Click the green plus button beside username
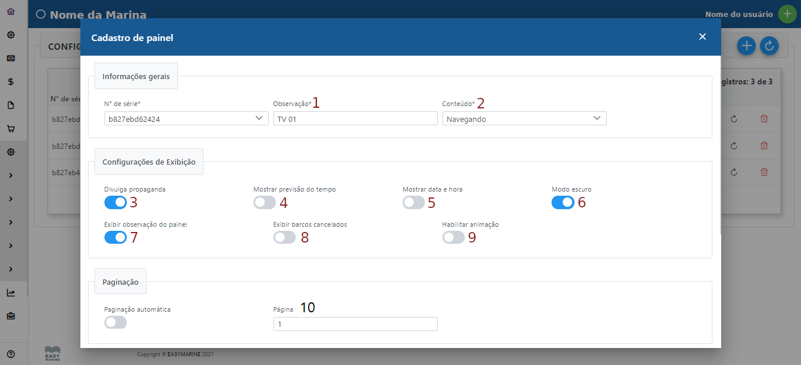This screenshot has height=365, width=801. tap(787, 14)
